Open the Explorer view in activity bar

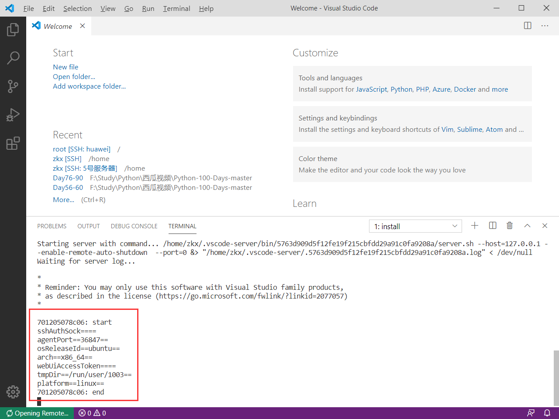[x=13, y=30]
